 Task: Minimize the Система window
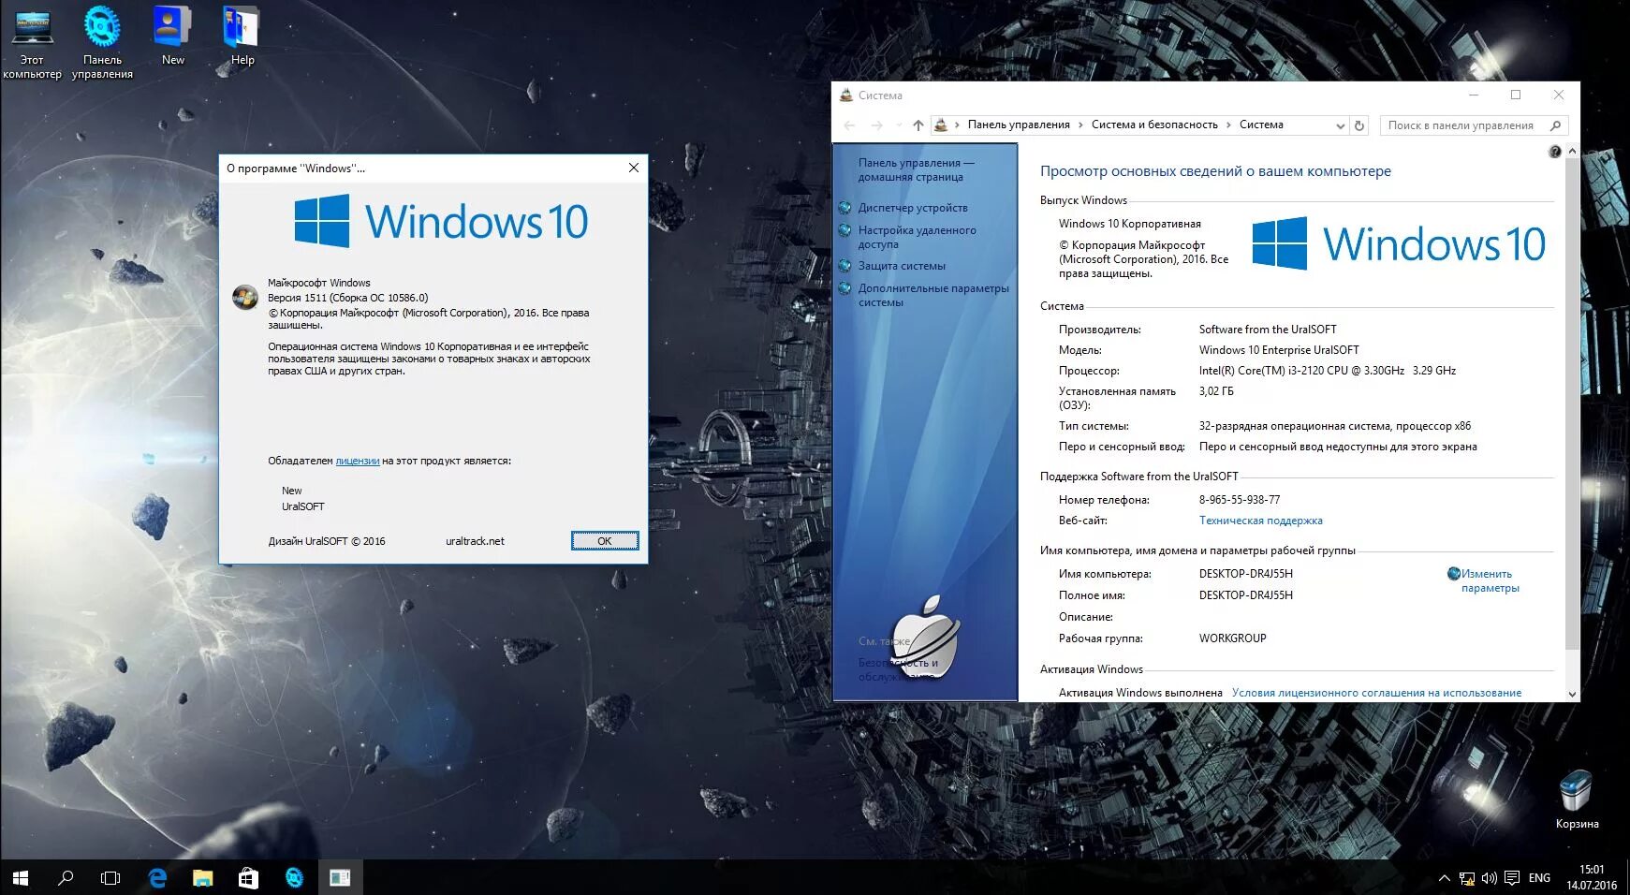tap(1473, 95)
